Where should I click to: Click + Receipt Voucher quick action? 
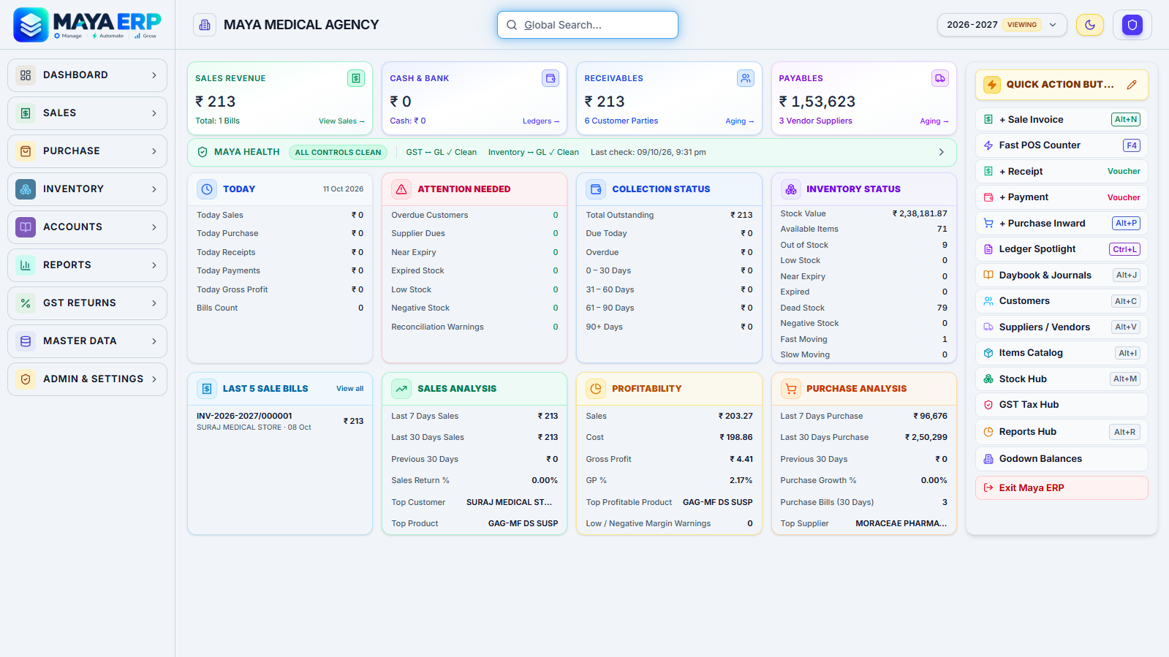[x=1062, y=172]
